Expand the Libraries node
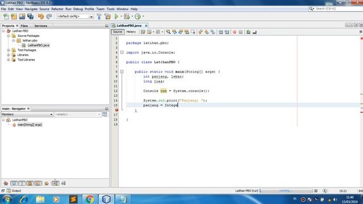The width and height of the screenshot is (363, 204). point(9,55)
